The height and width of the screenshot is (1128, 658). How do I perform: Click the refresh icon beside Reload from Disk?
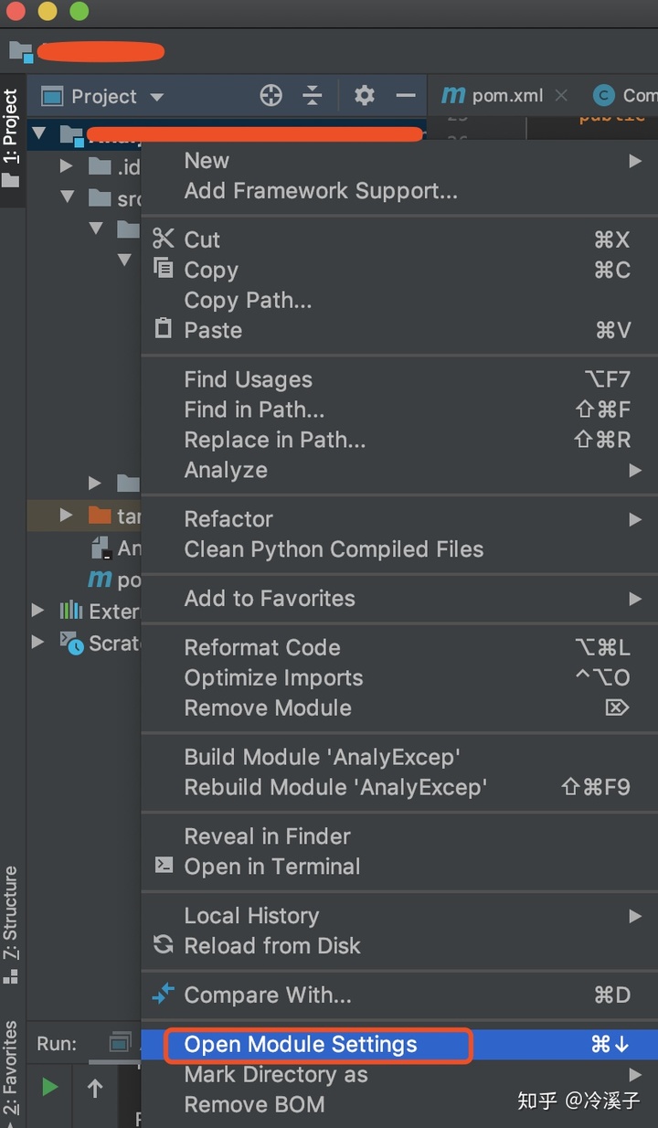tap(162, 946)
